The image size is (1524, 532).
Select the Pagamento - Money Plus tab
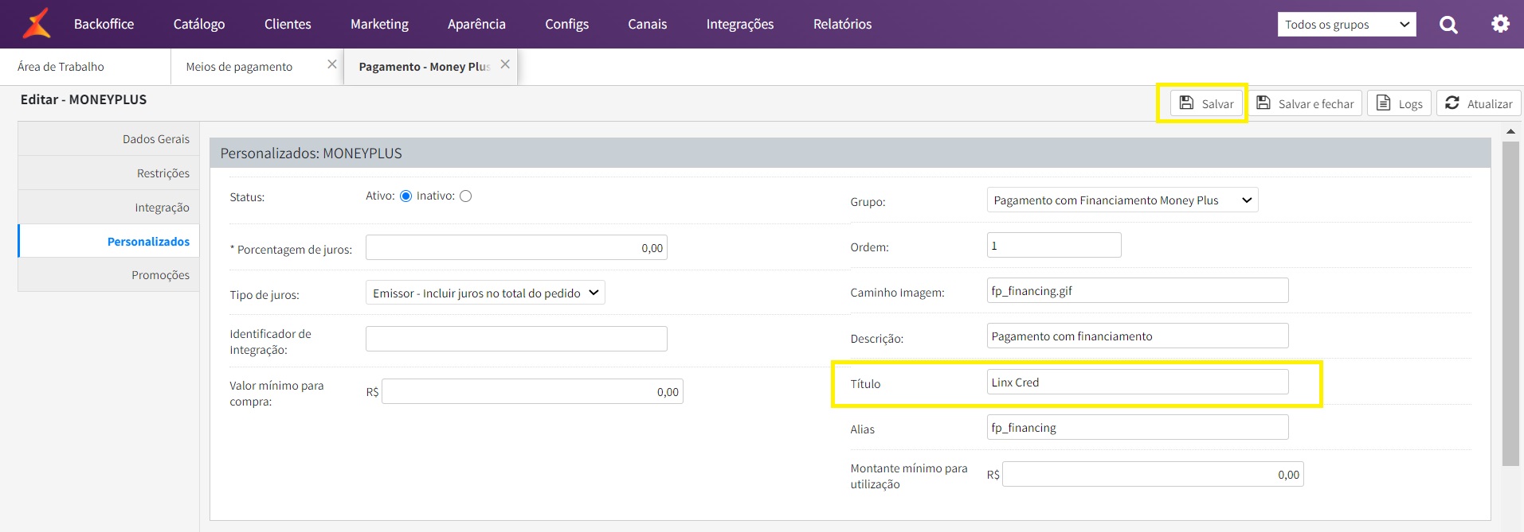pyautogui.click(x=430, y=67)
